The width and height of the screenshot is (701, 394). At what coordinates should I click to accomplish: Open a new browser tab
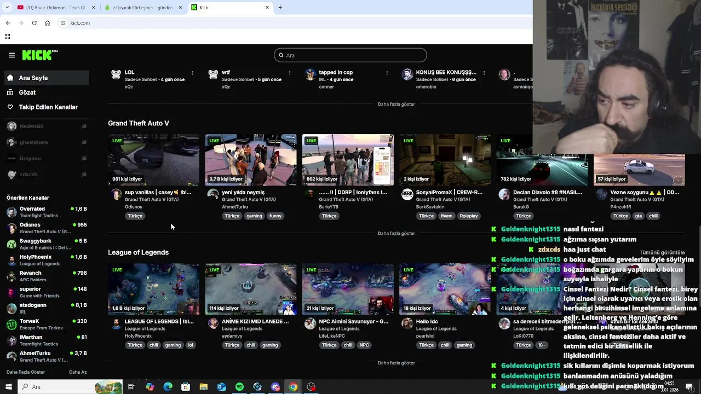[280, 8]
